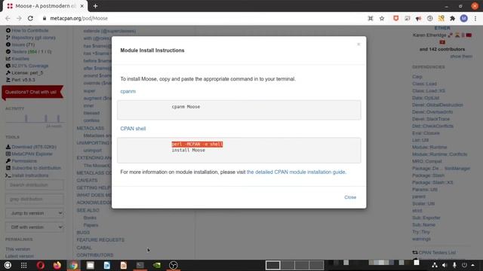
Task: Open the Chrome profile avatar M
Action: (x=463, y=18)
